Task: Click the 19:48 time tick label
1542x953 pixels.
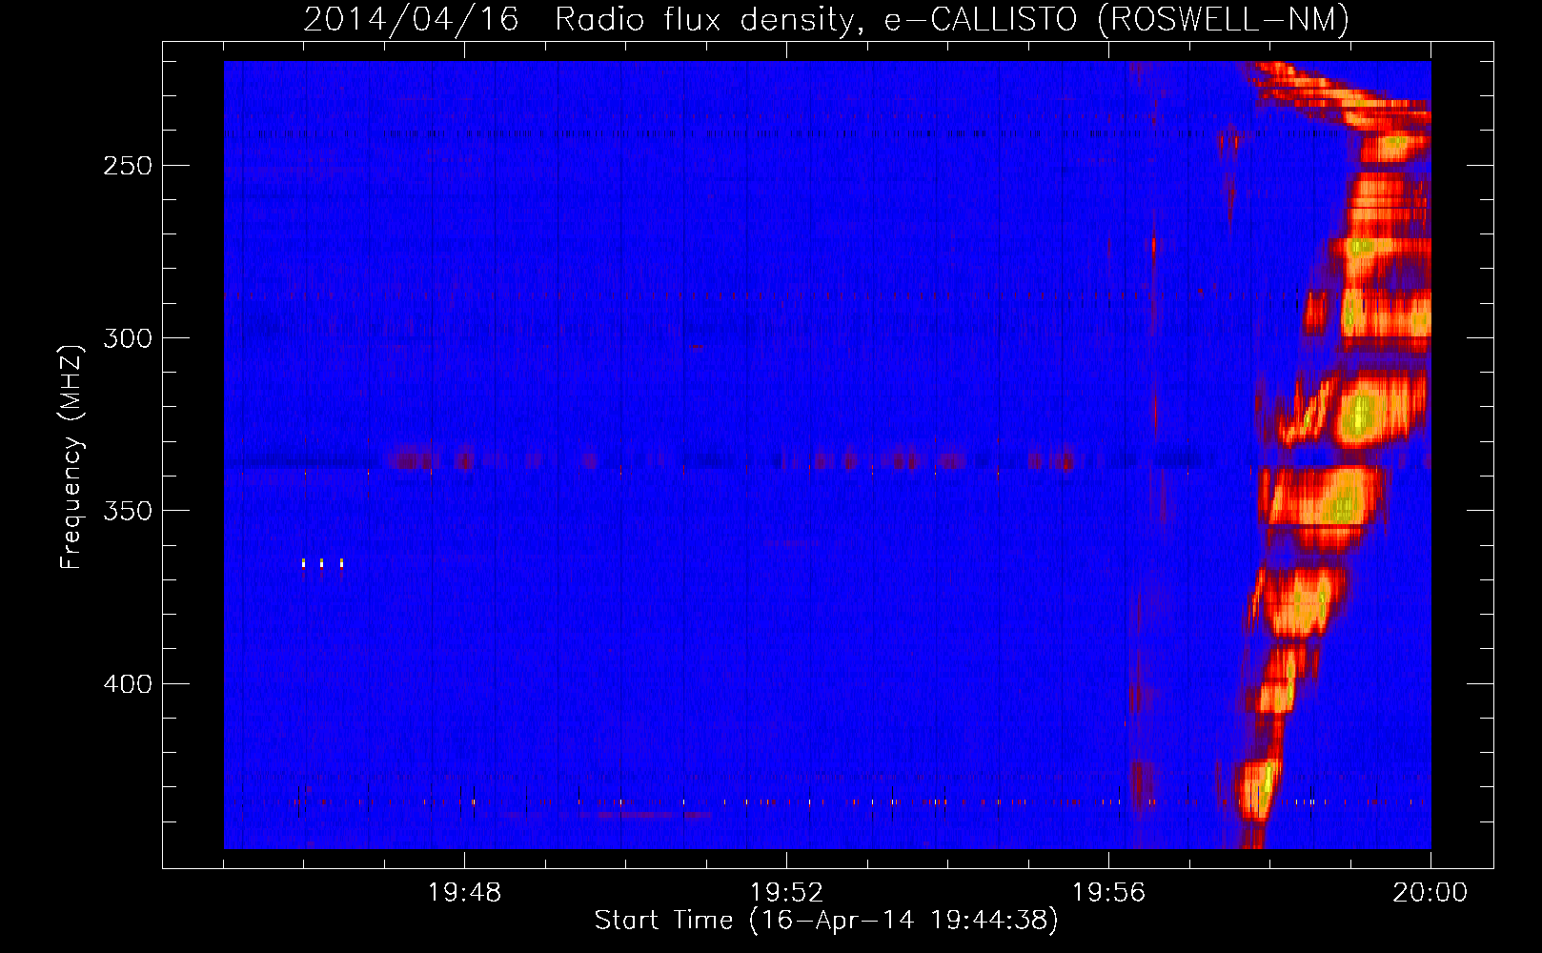Action: point(464,892)
